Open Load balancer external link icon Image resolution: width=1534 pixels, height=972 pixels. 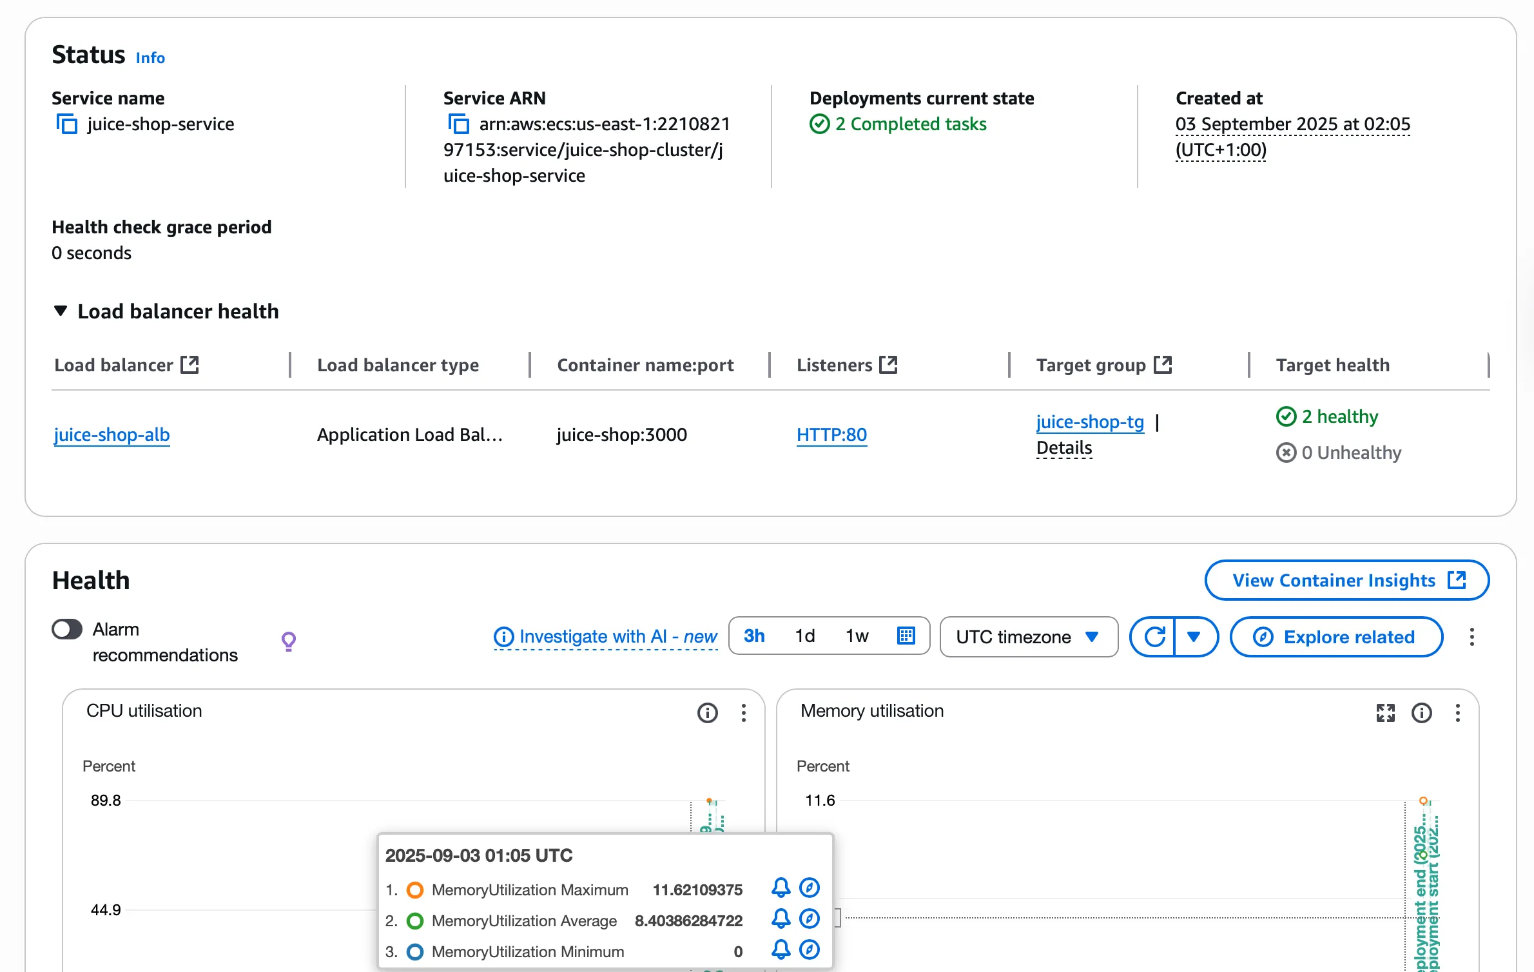[189, 365]
